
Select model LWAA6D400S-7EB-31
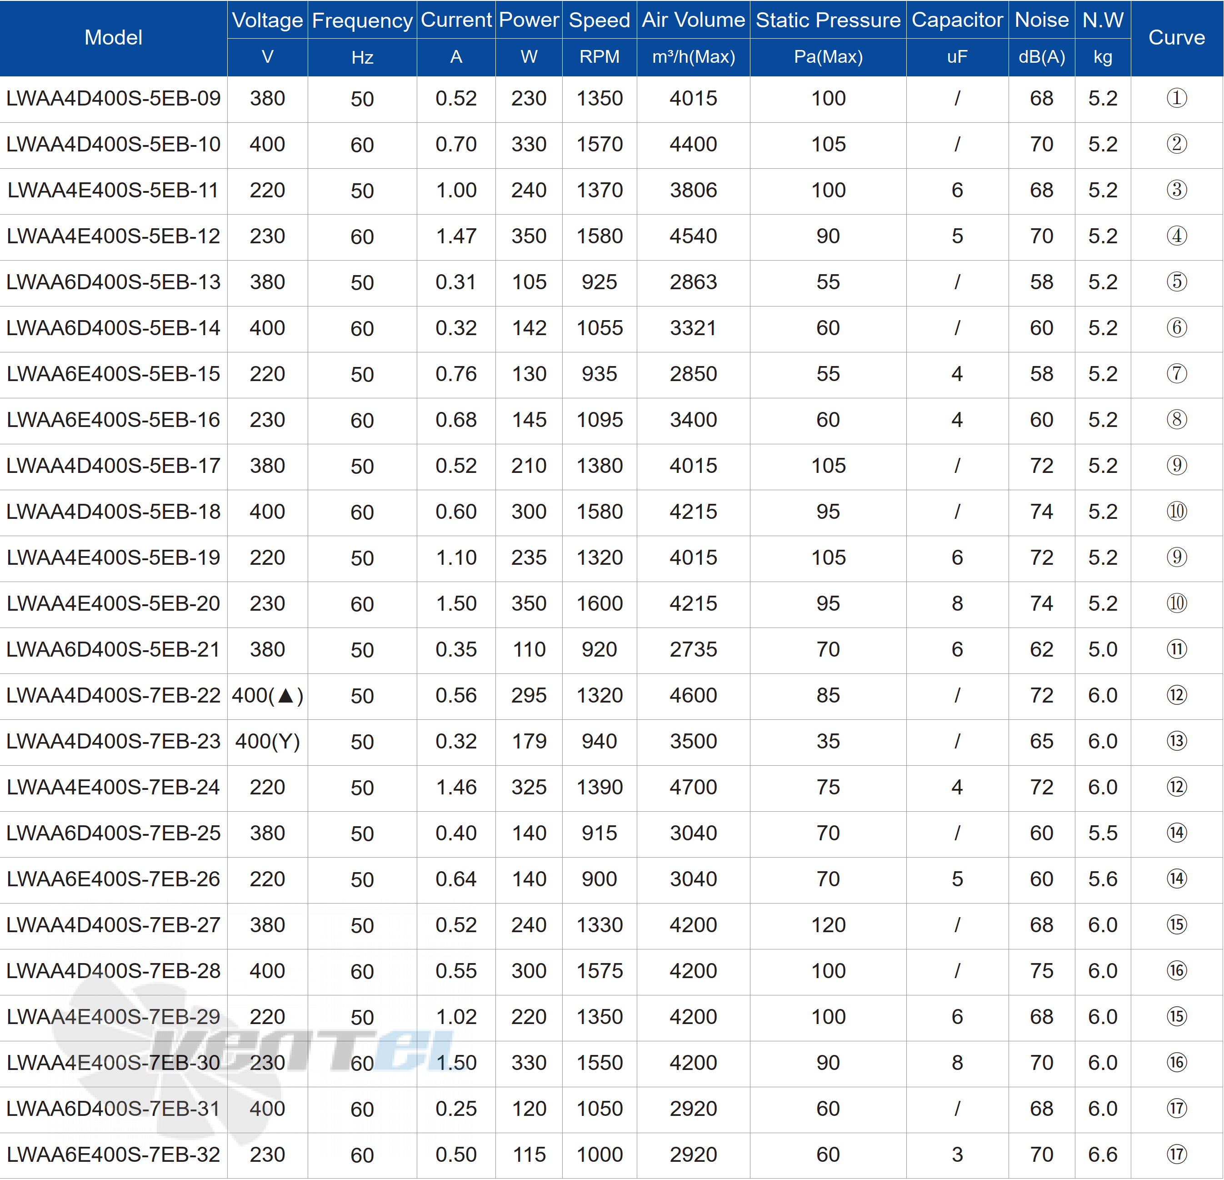pyautogui.click(x=113, y=1109)
